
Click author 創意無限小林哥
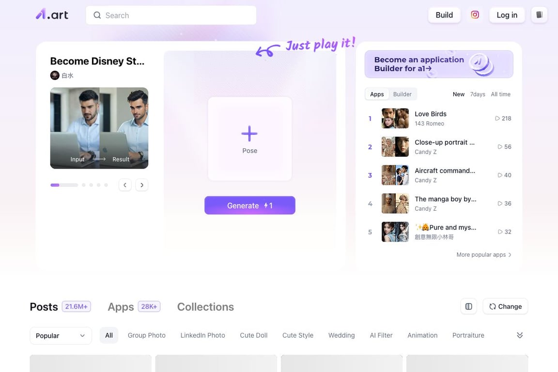[434, 237]
